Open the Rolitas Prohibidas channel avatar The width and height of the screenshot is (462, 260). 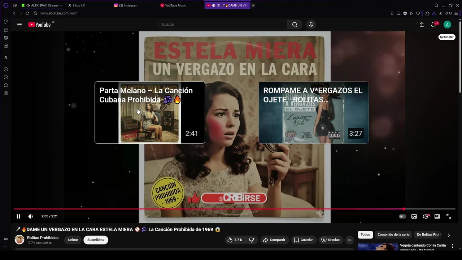click(x=19, y=240)
